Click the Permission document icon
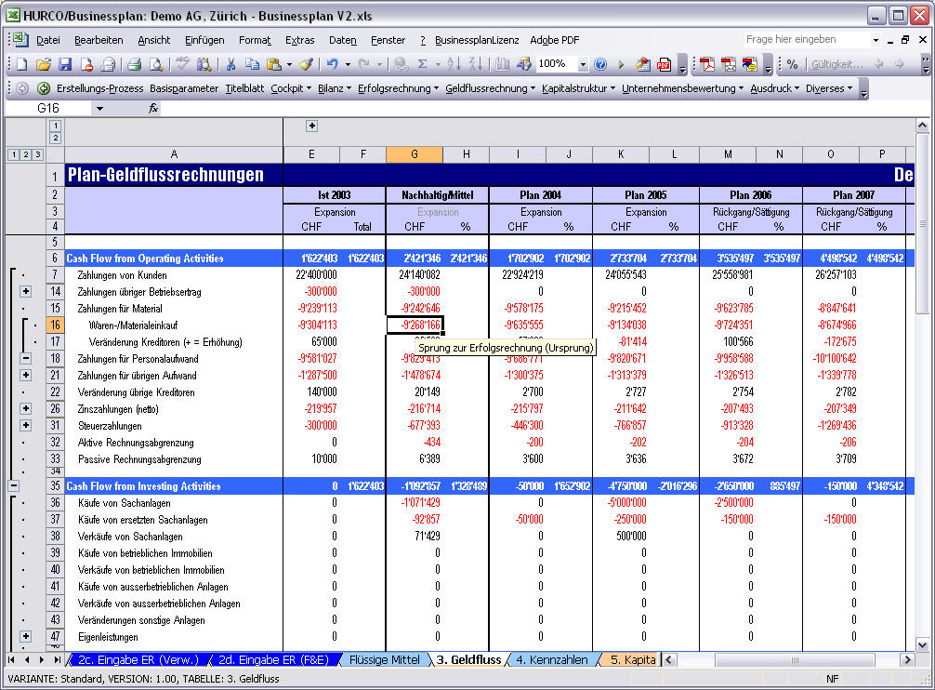 (x=86, y=64)
